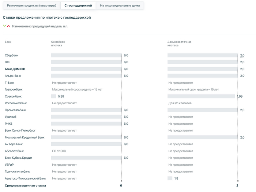Click the Совкомбанк 5,99 rate bar
Image resolution: width=256 pixels, height=192 pixels.
[x=53, y=96]
